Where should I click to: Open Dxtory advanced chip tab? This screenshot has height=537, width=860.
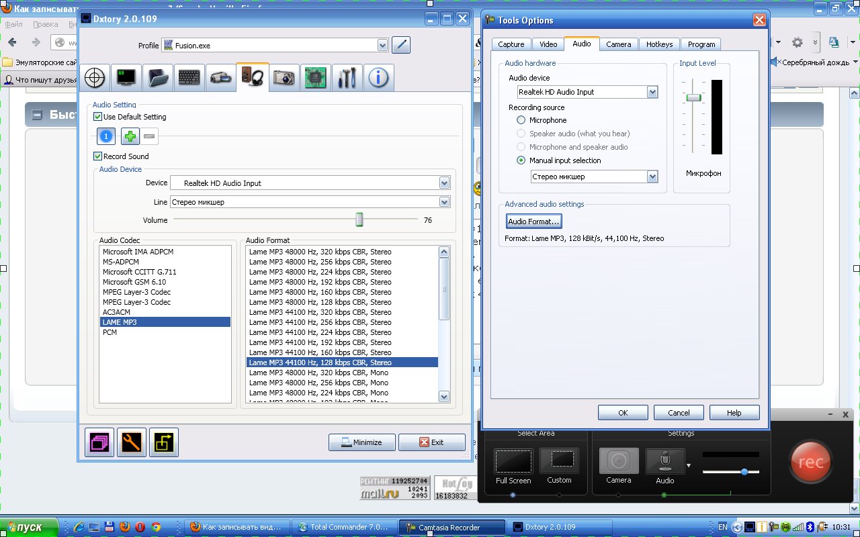(x=316, y=78)
